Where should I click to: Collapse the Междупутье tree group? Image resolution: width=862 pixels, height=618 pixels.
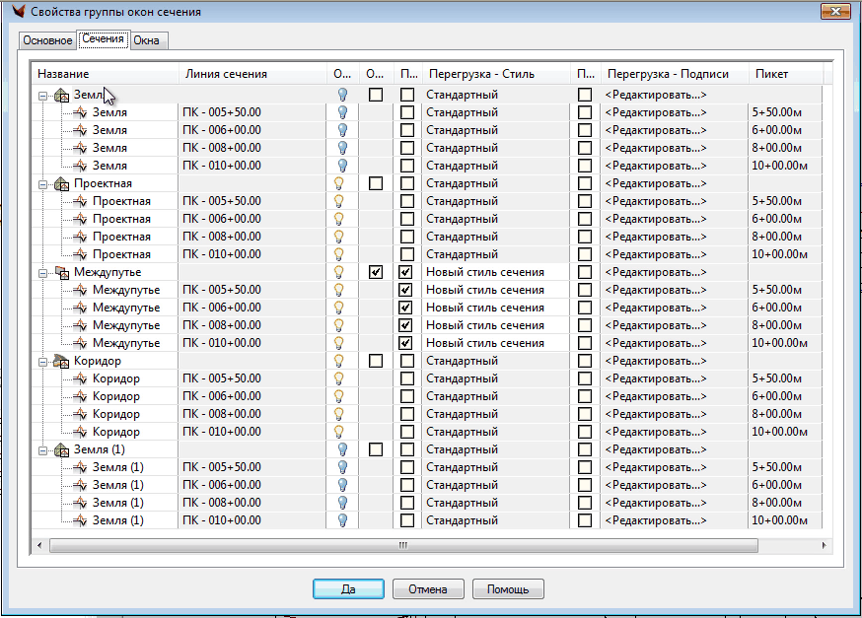(x=43, y=273)
